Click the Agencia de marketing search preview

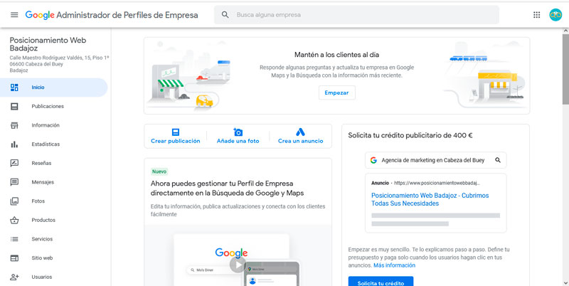pyautogui.click(x=435, y=160)
